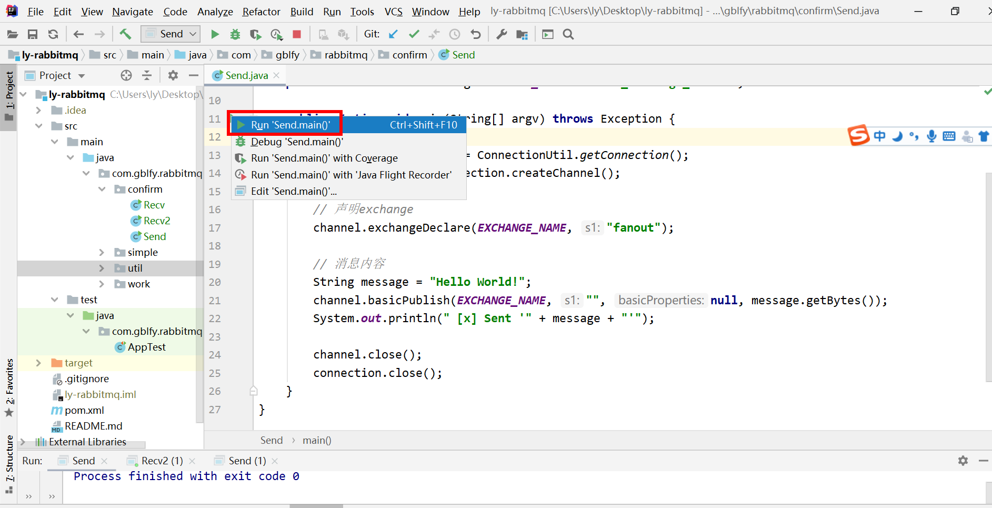992x508 pixels.
Task: Synchronize files with the refresh icon
Action: click(53, 34)
